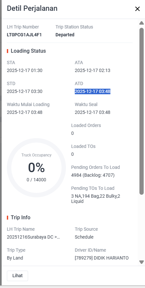Click the Pending TOs To Load value
Screen dimensions: 145x288
pos(96,199)
